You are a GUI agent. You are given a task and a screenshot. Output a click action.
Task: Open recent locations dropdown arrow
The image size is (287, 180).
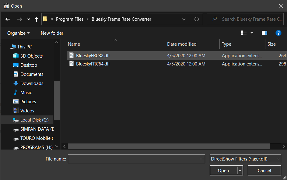29,19
